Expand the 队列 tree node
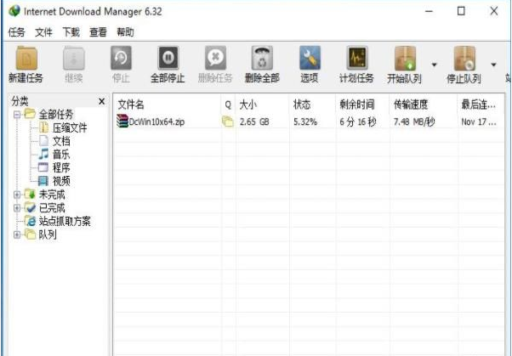The image size is (512, 356). point(17,235)
